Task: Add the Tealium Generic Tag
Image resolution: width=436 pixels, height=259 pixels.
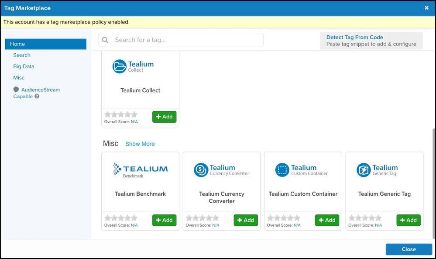Action: (409, 221)
